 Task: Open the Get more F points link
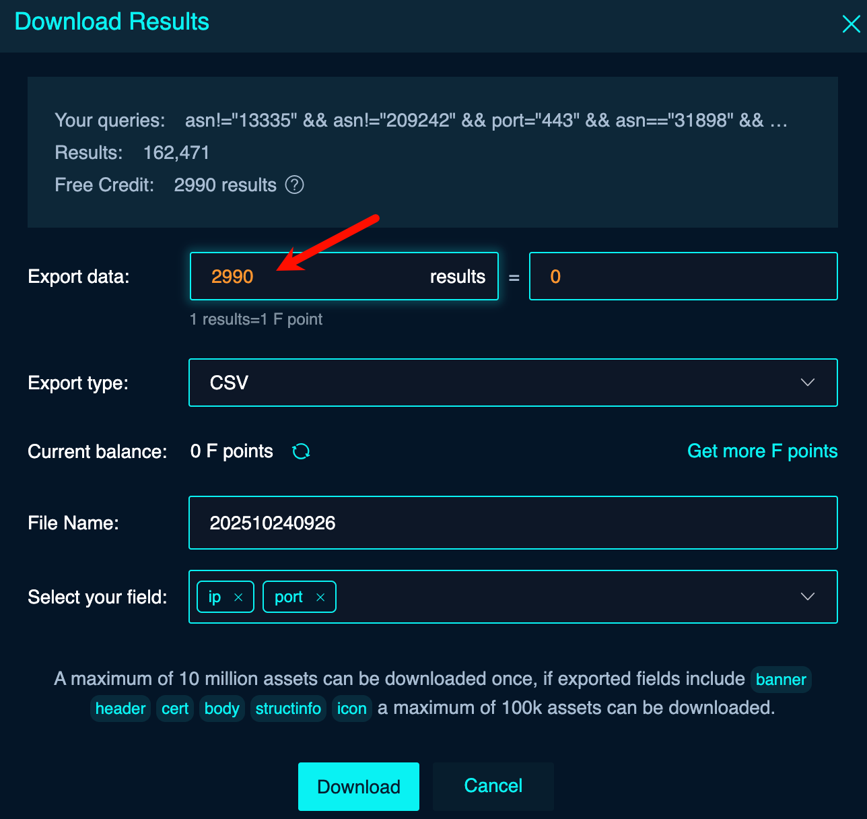tap(762, 451)
